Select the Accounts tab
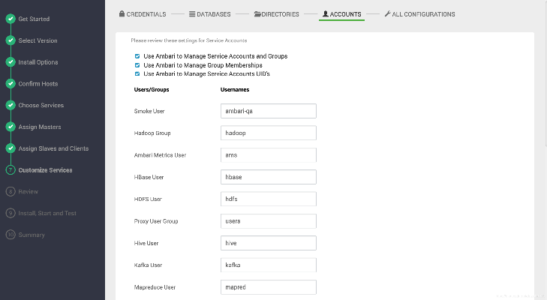547x300 pixels. (341, 14)
